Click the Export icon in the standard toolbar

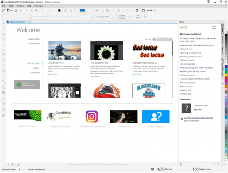[x=70, y=10]
